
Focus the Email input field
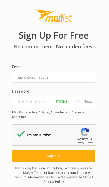(54, 77)
